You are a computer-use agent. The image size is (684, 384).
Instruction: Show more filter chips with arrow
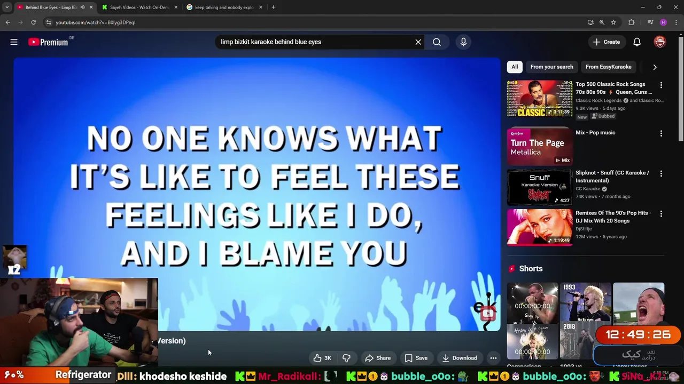(x=655, y=67)
